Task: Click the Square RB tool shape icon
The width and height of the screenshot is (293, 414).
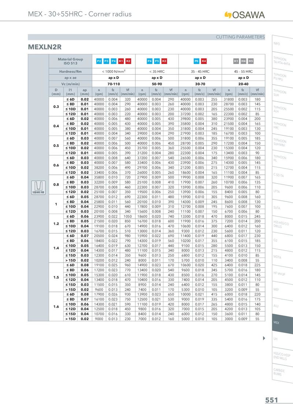Action: pyautogui.click(x=38, y=188)
